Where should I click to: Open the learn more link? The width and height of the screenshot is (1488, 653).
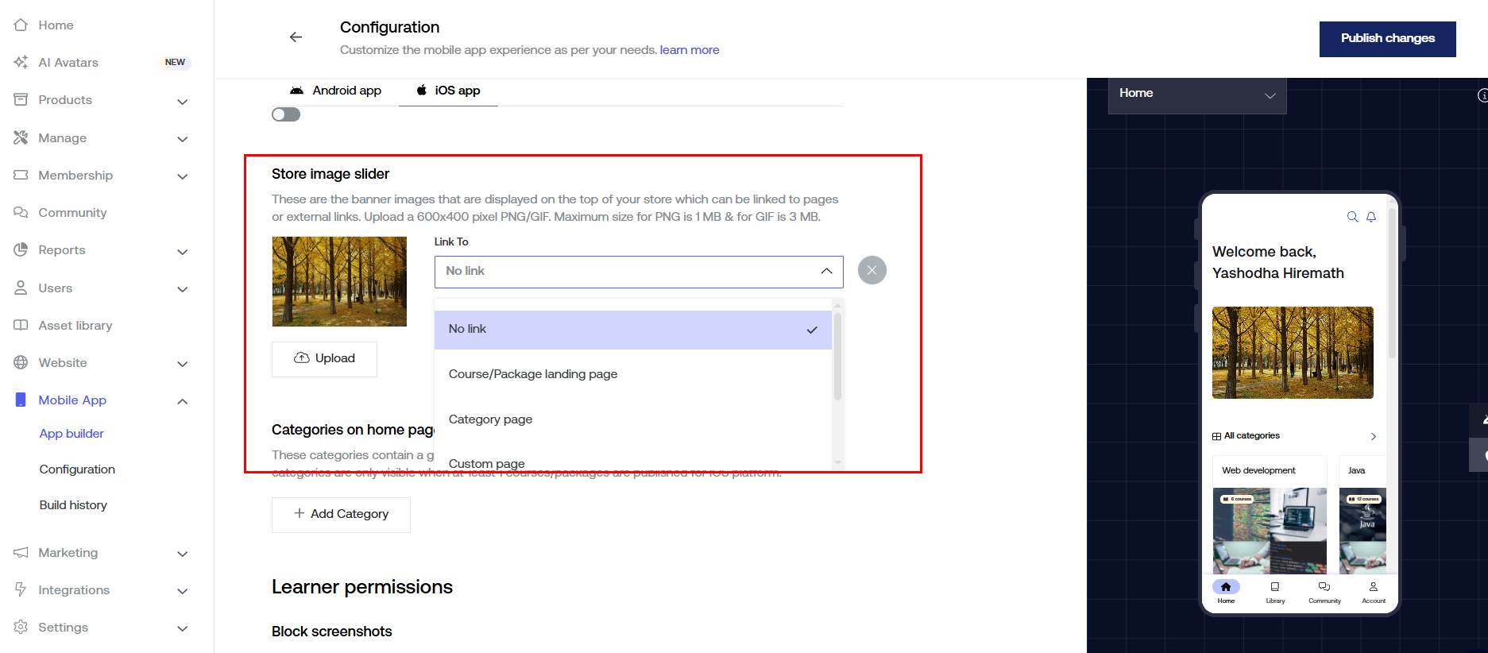(689, 50)
